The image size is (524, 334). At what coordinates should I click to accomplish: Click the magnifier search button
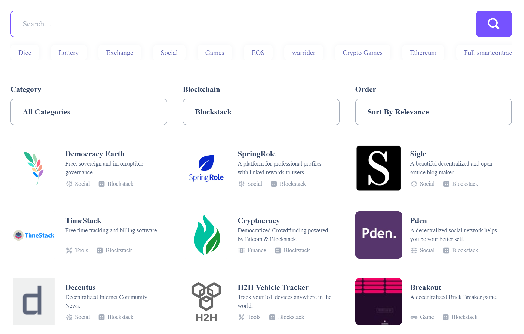[494, 24]
